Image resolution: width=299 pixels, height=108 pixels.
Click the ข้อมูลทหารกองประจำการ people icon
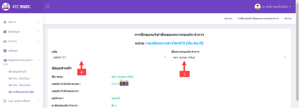coord(5,60)
